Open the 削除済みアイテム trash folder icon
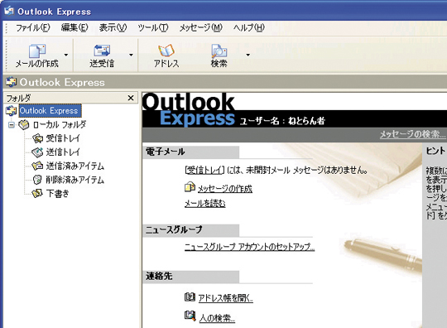The height and width of the screenshot is (328, 447). 37,180
